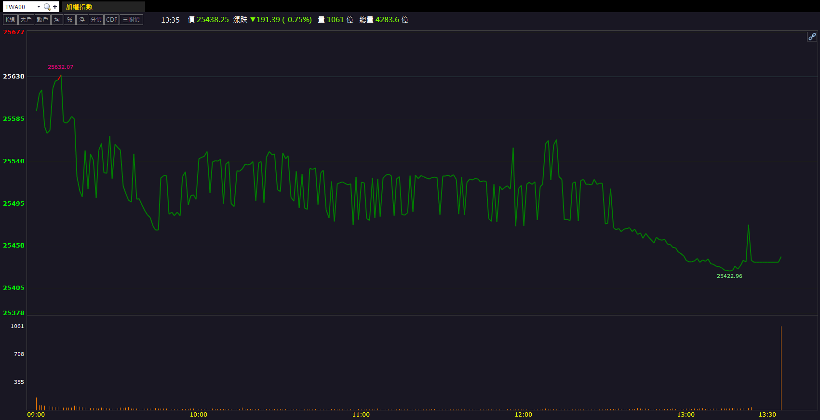Viewport: 820px width, 420px height.
Task: Open the TWA00 symbol dropdown arrow
Action: 39,7
